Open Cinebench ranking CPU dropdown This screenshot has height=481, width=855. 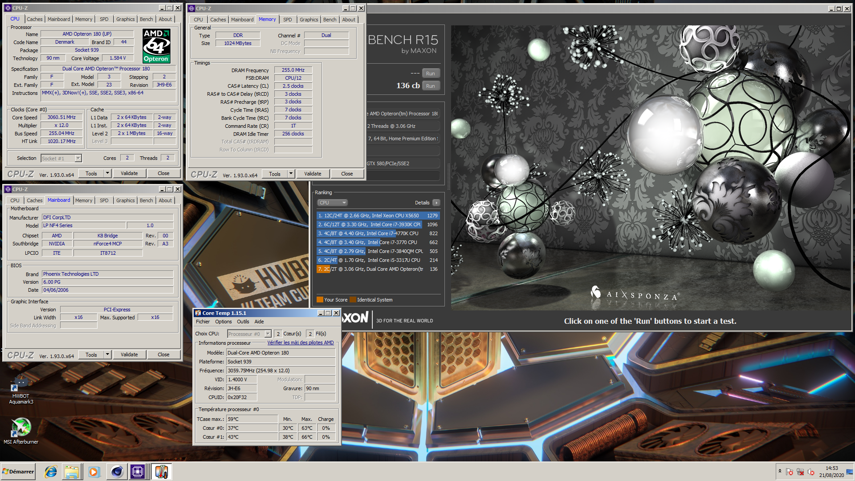tap(332, 203)
